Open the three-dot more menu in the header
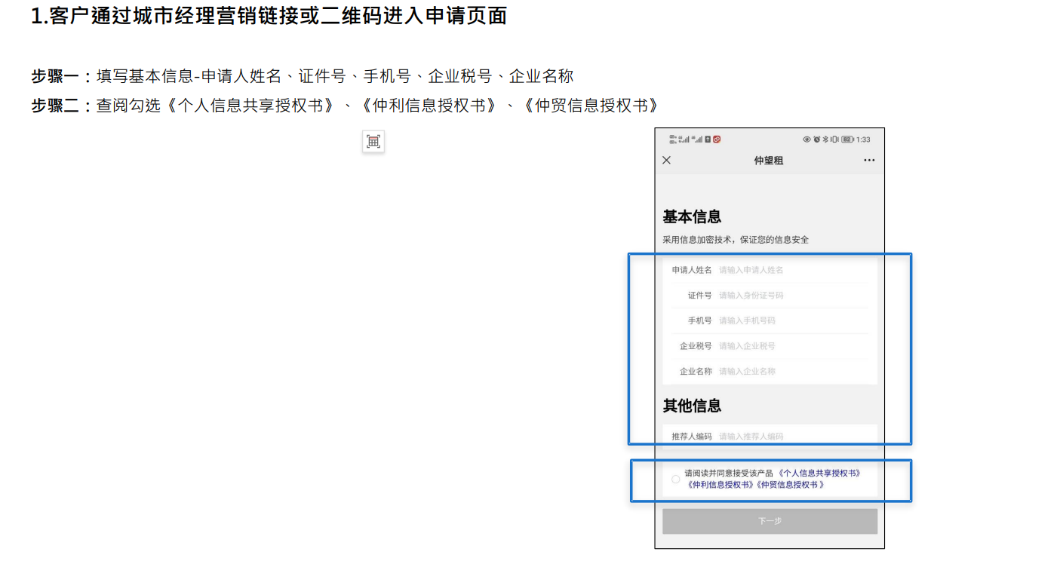1060x561 pixels. (869, 161)
